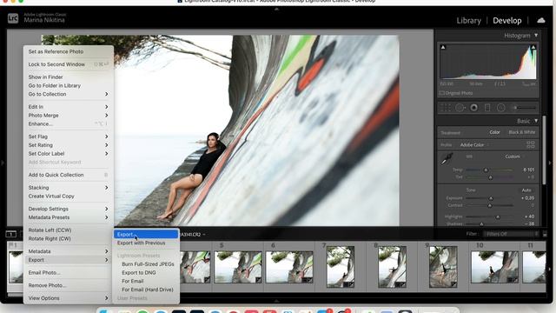Image resolution: width=556 pixels, height=313 pixels.
Task: Choose Export... in the submenu
Action: 146,234
